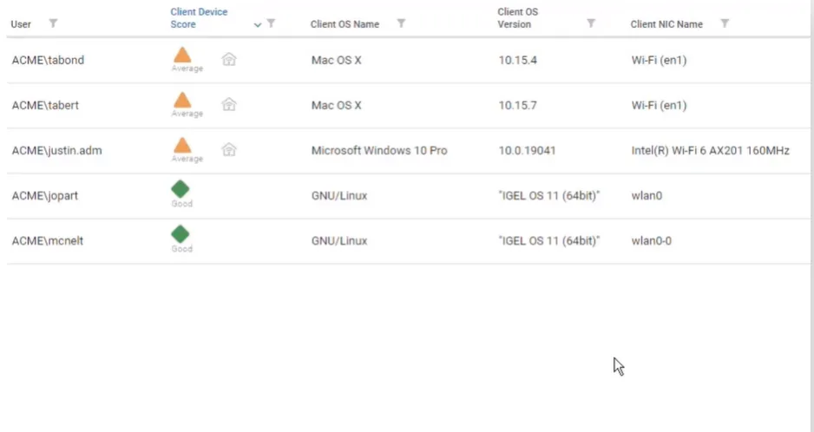The width and height of the screenshot is (814, 432).
Task: Click IGEL OS 11 version in jopart row
Action: 548,196
